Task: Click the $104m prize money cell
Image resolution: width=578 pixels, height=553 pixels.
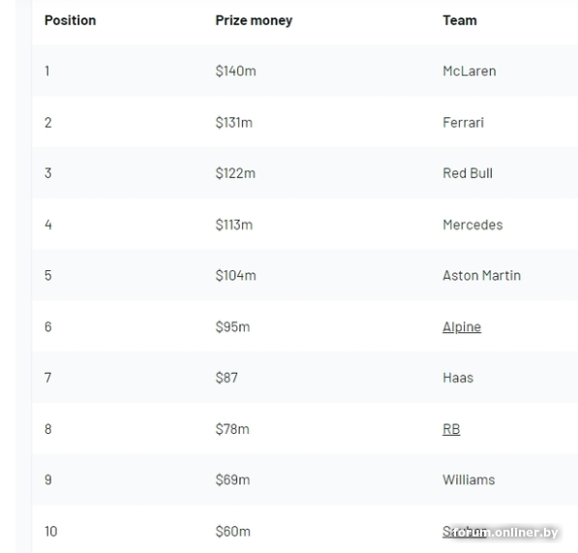Action: [235, 275]
